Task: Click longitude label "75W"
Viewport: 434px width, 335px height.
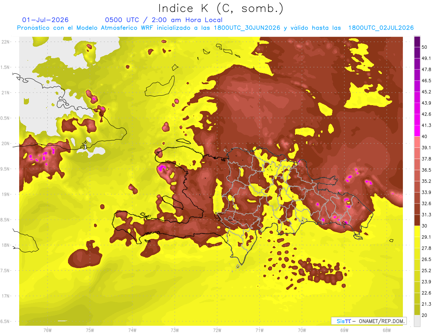Action: [x=90, y=330]
